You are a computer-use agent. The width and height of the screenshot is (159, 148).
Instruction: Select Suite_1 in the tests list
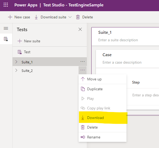[x=50, y=62]
